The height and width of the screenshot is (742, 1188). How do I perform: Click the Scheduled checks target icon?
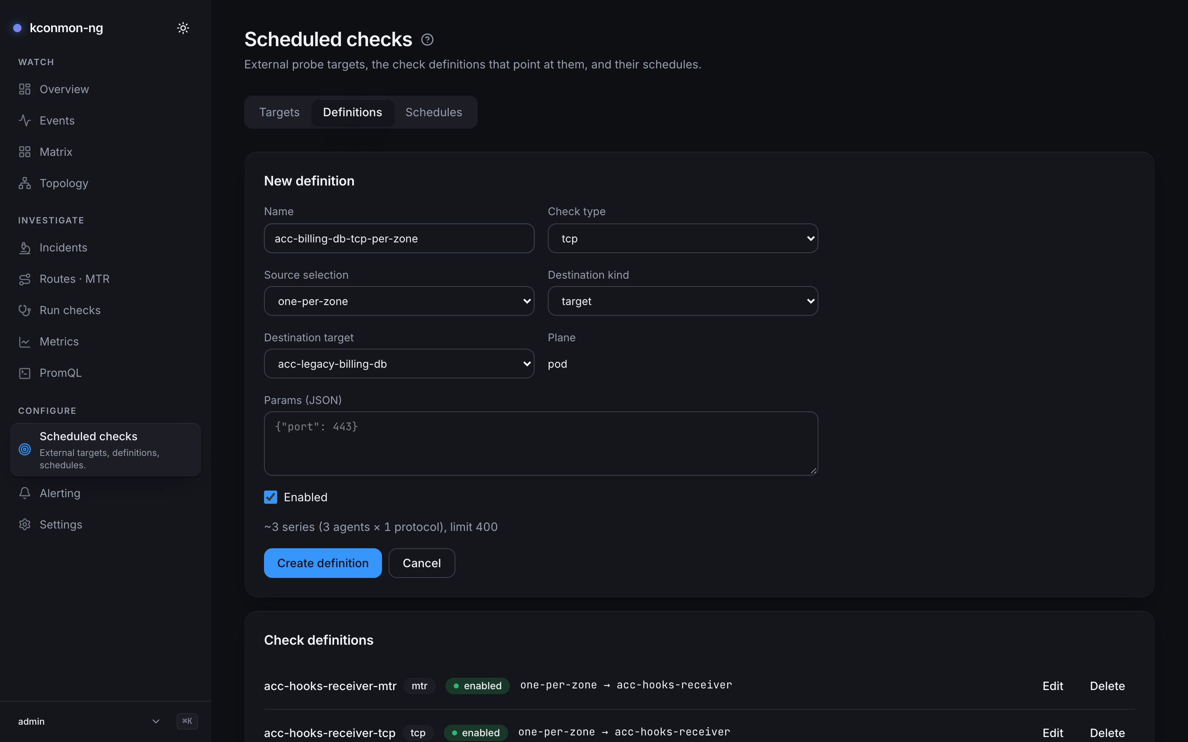(x=25, y=449)
